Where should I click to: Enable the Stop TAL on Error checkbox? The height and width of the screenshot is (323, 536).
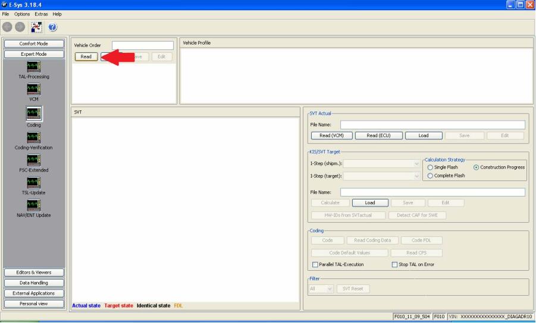click(394, 265)
